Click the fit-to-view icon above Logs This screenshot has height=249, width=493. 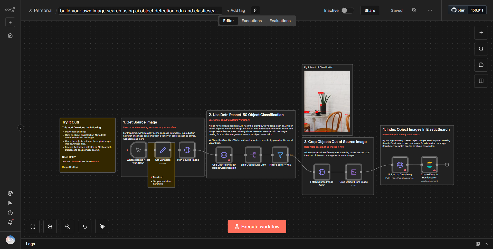[x=33, y=226]
